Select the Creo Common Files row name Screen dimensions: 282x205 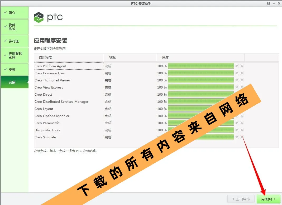50,73
